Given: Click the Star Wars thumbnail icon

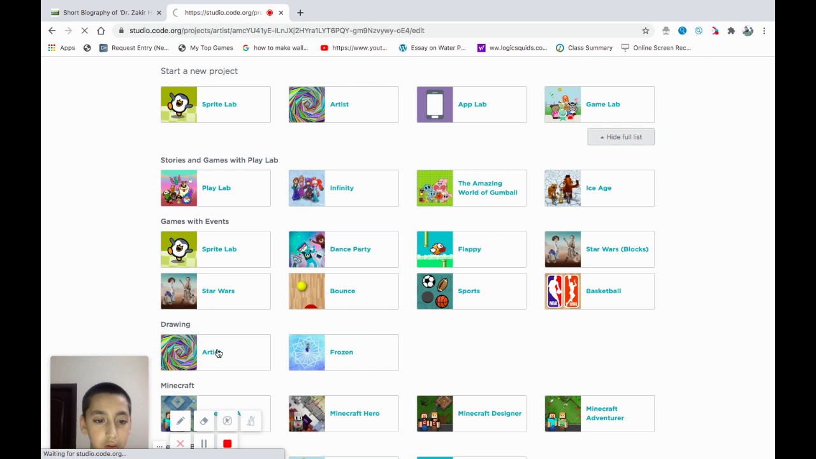Looking at the screenshot, I should (179, 291).
